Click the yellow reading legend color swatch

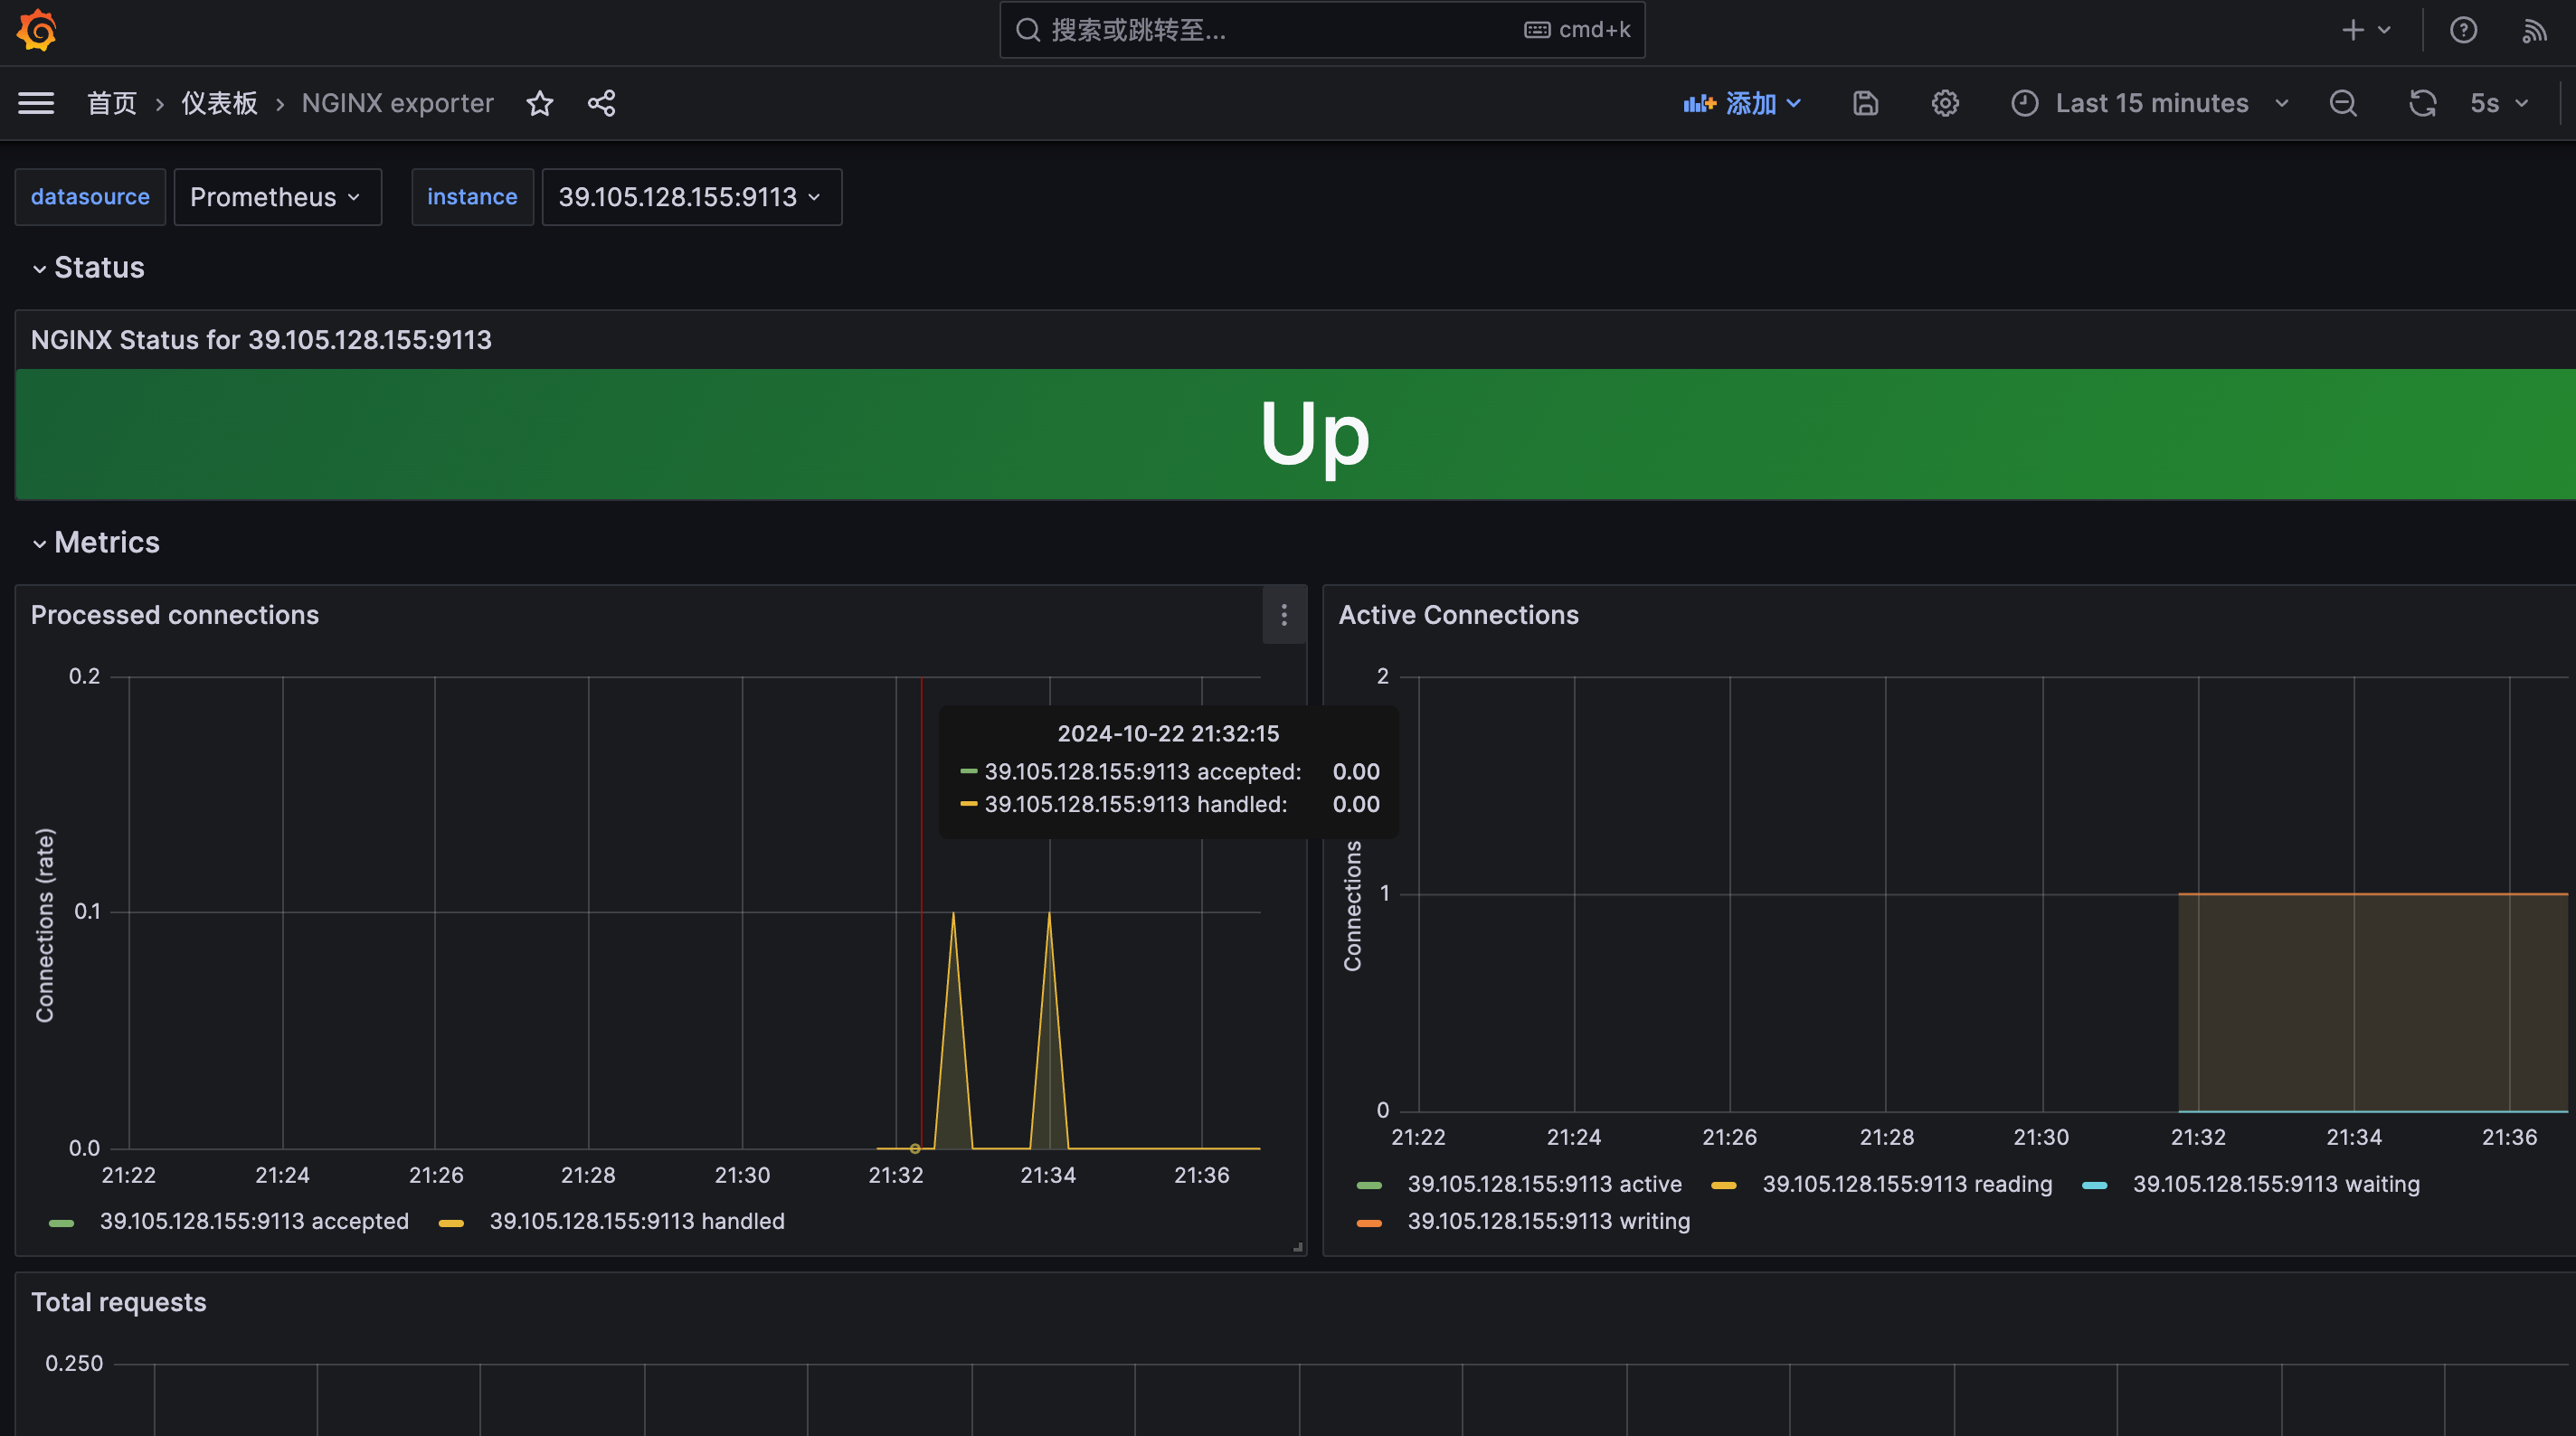(1724, 1185)
